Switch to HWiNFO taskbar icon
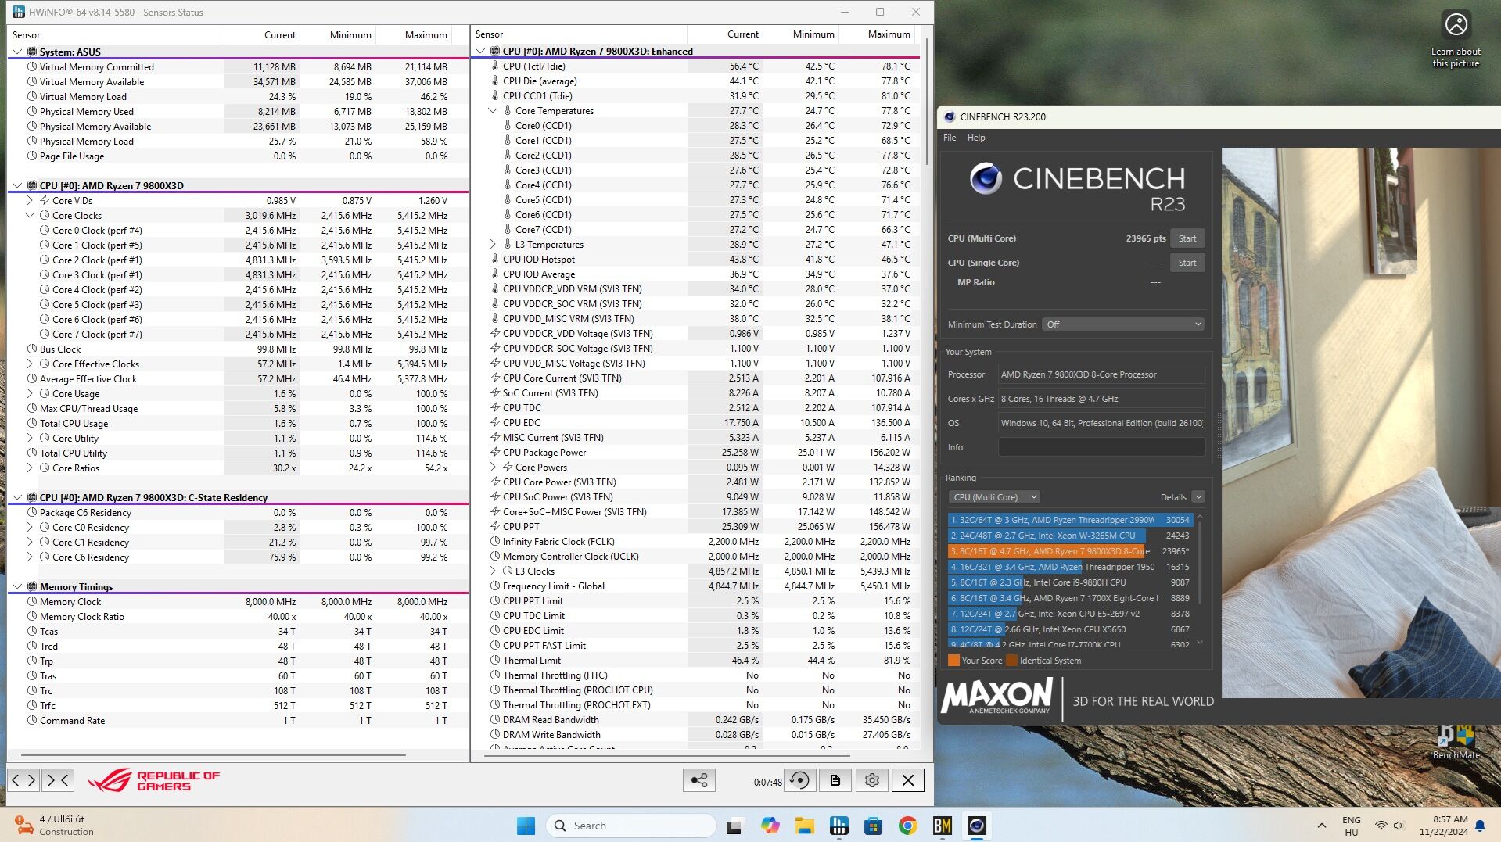The width and height of the screenshot is (1501, 842). [x=838, y=826]
